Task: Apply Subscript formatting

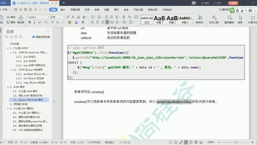Action: tap(58, 22)
